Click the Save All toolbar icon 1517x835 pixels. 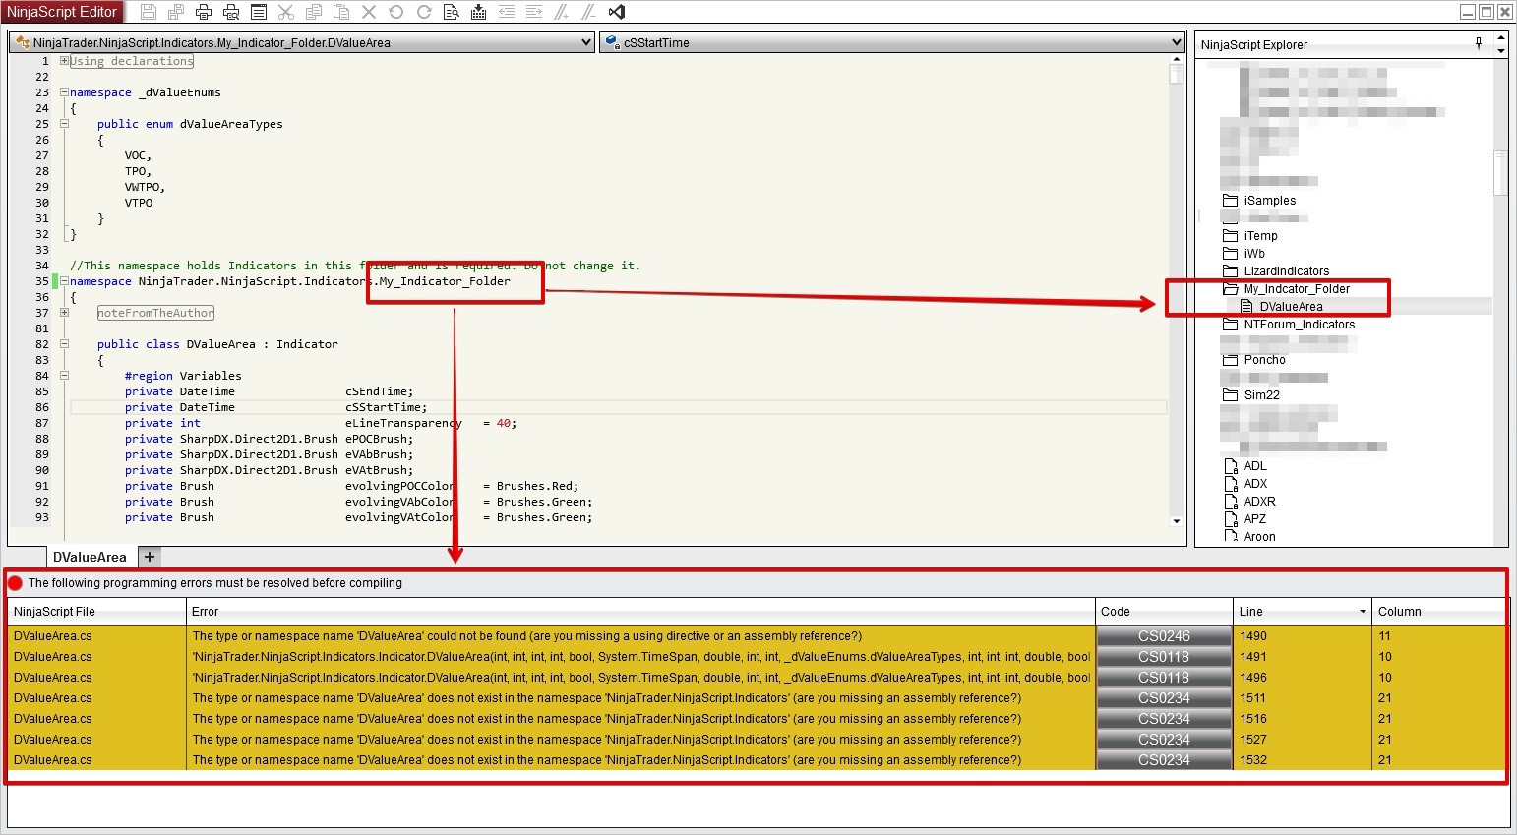tap(176, 12)
